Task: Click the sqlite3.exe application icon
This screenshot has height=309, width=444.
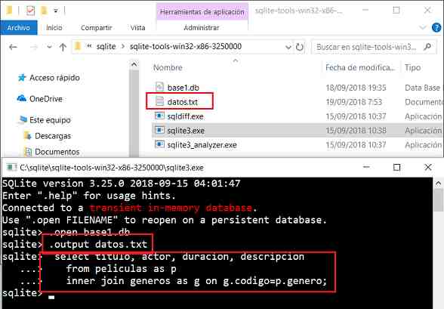Action: (159, 130)
